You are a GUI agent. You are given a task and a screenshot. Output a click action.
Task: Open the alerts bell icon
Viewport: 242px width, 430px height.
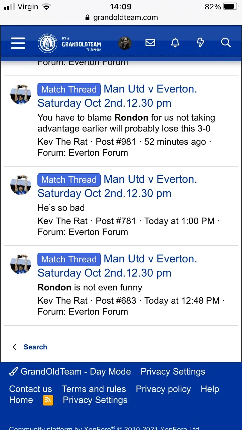click(x=175, y=43)
